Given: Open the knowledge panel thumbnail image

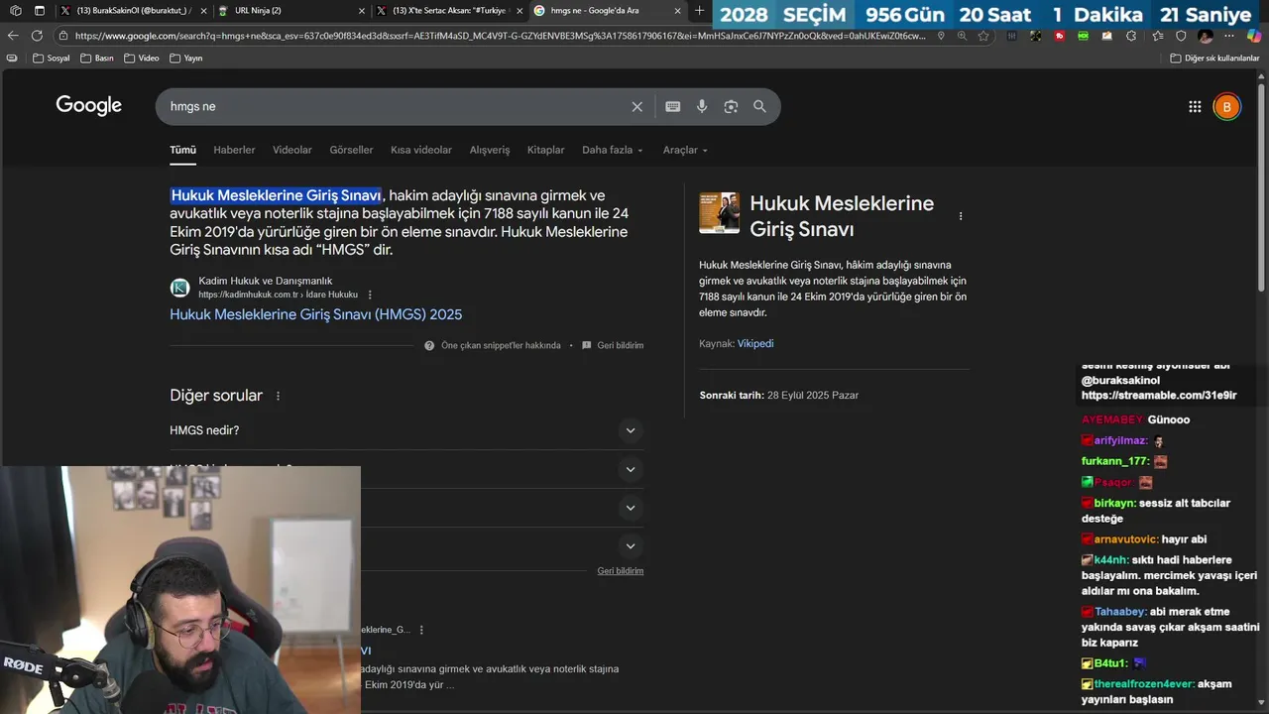Looking at the screenshot, I should [719, 212].
